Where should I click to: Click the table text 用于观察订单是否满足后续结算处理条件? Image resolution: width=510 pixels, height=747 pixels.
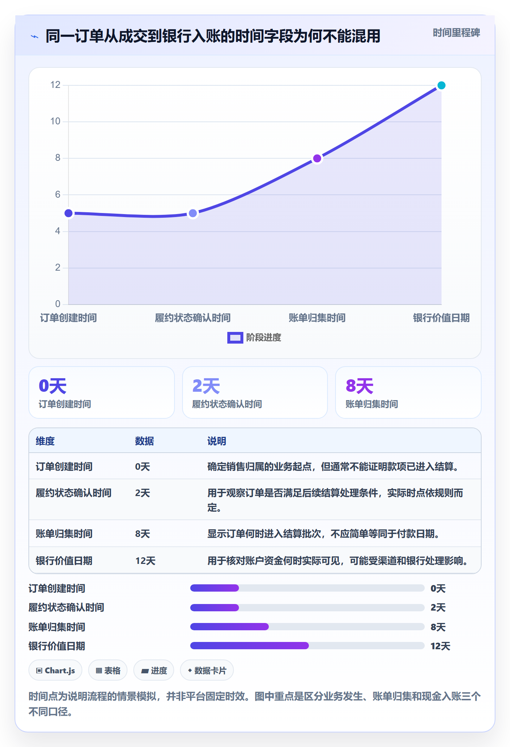click(x=293, y=493)
